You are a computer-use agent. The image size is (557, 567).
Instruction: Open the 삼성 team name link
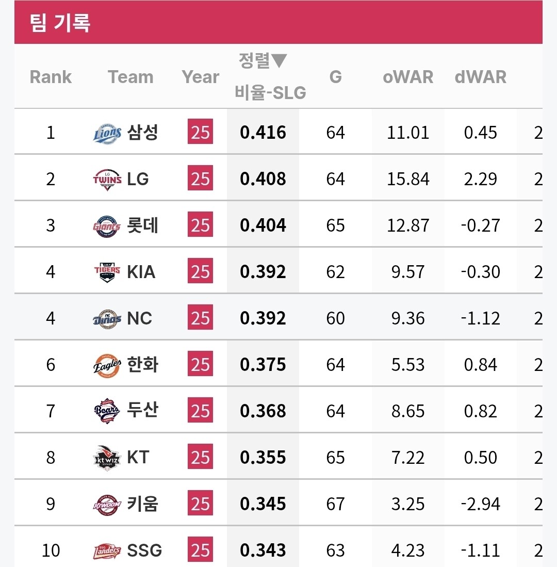(143, 133)
